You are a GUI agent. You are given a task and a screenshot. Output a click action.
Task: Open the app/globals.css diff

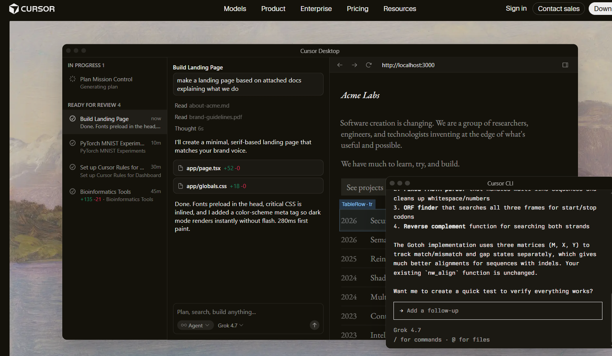[248, 186]
